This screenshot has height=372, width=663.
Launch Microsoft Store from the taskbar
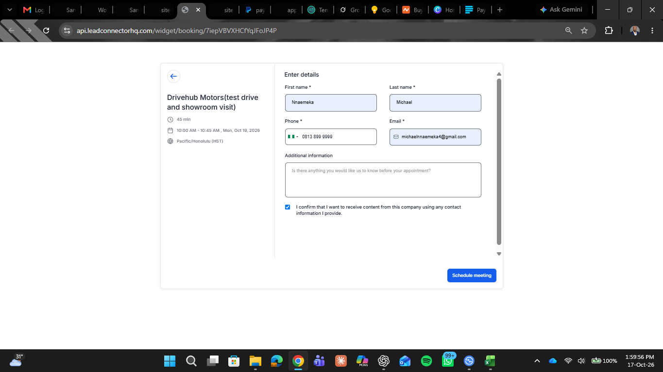point(234,361)
